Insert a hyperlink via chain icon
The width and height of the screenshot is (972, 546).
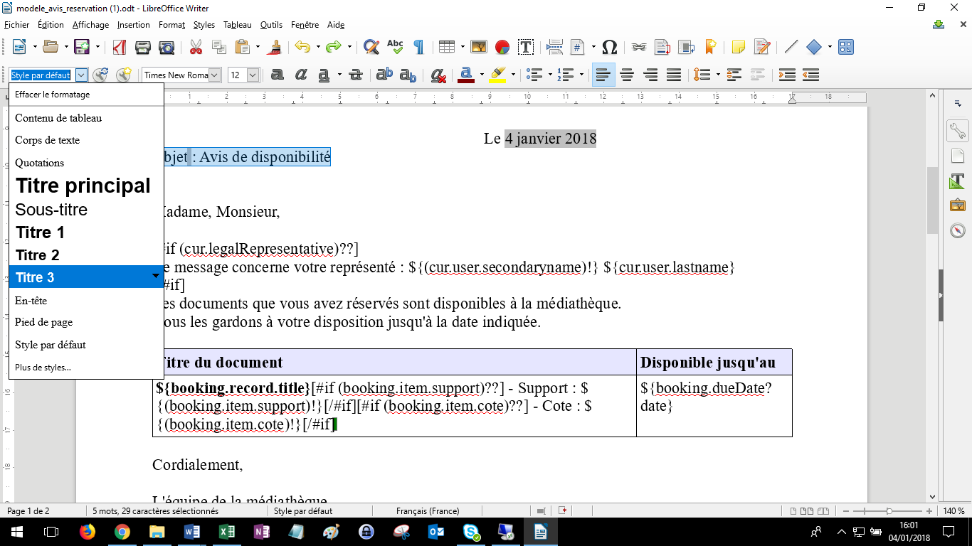pos(638,47)
